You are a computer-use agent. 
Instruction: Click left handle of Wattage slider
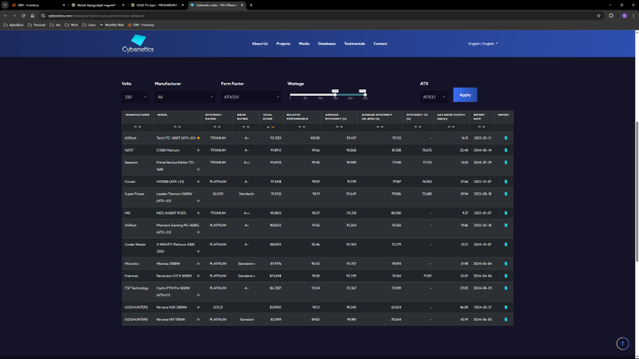(x=335, y=95)
